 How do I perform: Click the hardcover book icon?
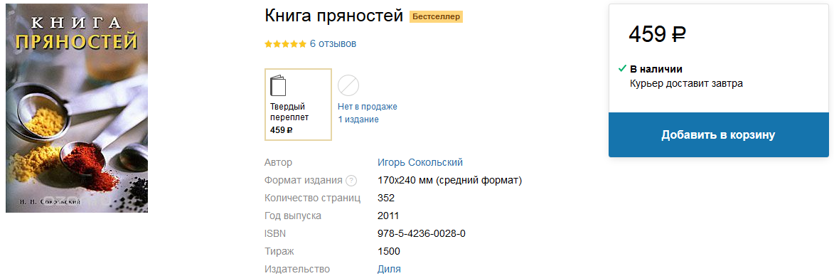[278, 85]
